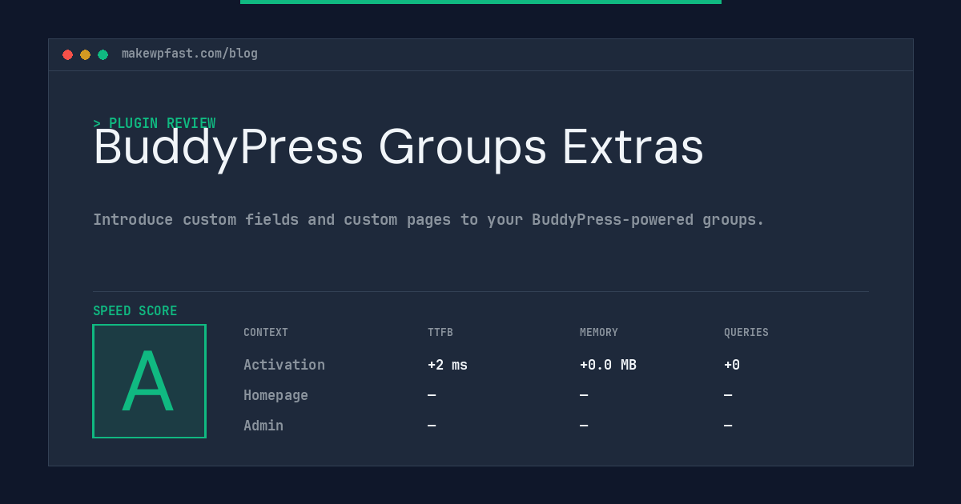Click the SPEED SCORE label
Viewport: 961px width, 504px height.
(x=135, y=311)
